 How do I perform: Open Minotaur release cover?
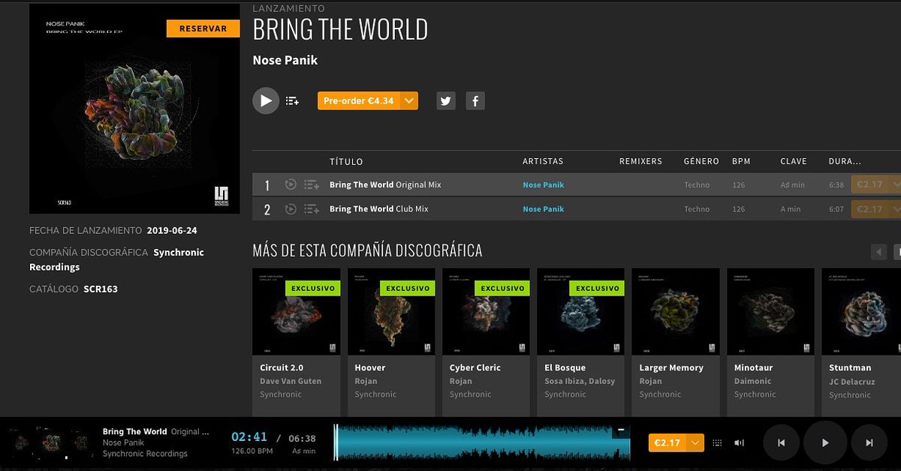tap(771, 312)
